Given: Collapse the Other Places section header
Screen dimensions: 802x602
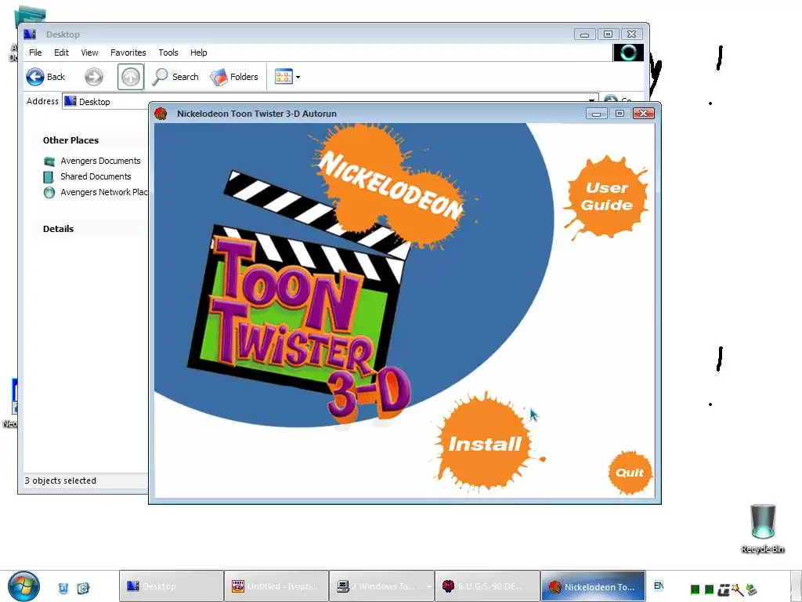Looking at the screenshot, I should [70, 140].
